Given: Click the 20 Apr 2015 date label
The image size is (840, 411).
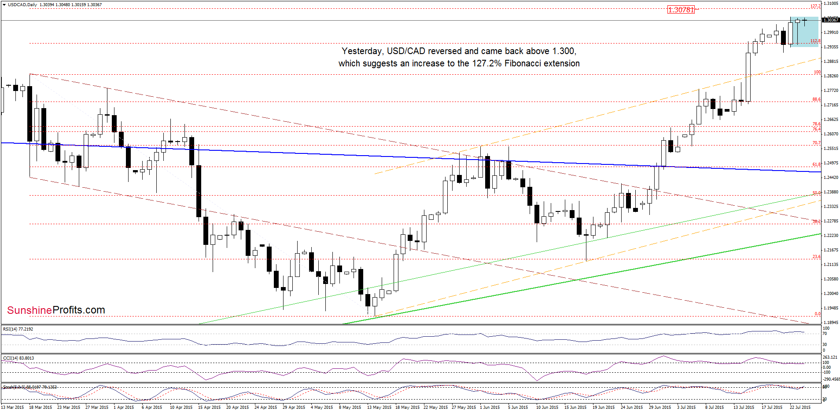Looking at the screenshot, I should tap(238, 407).
